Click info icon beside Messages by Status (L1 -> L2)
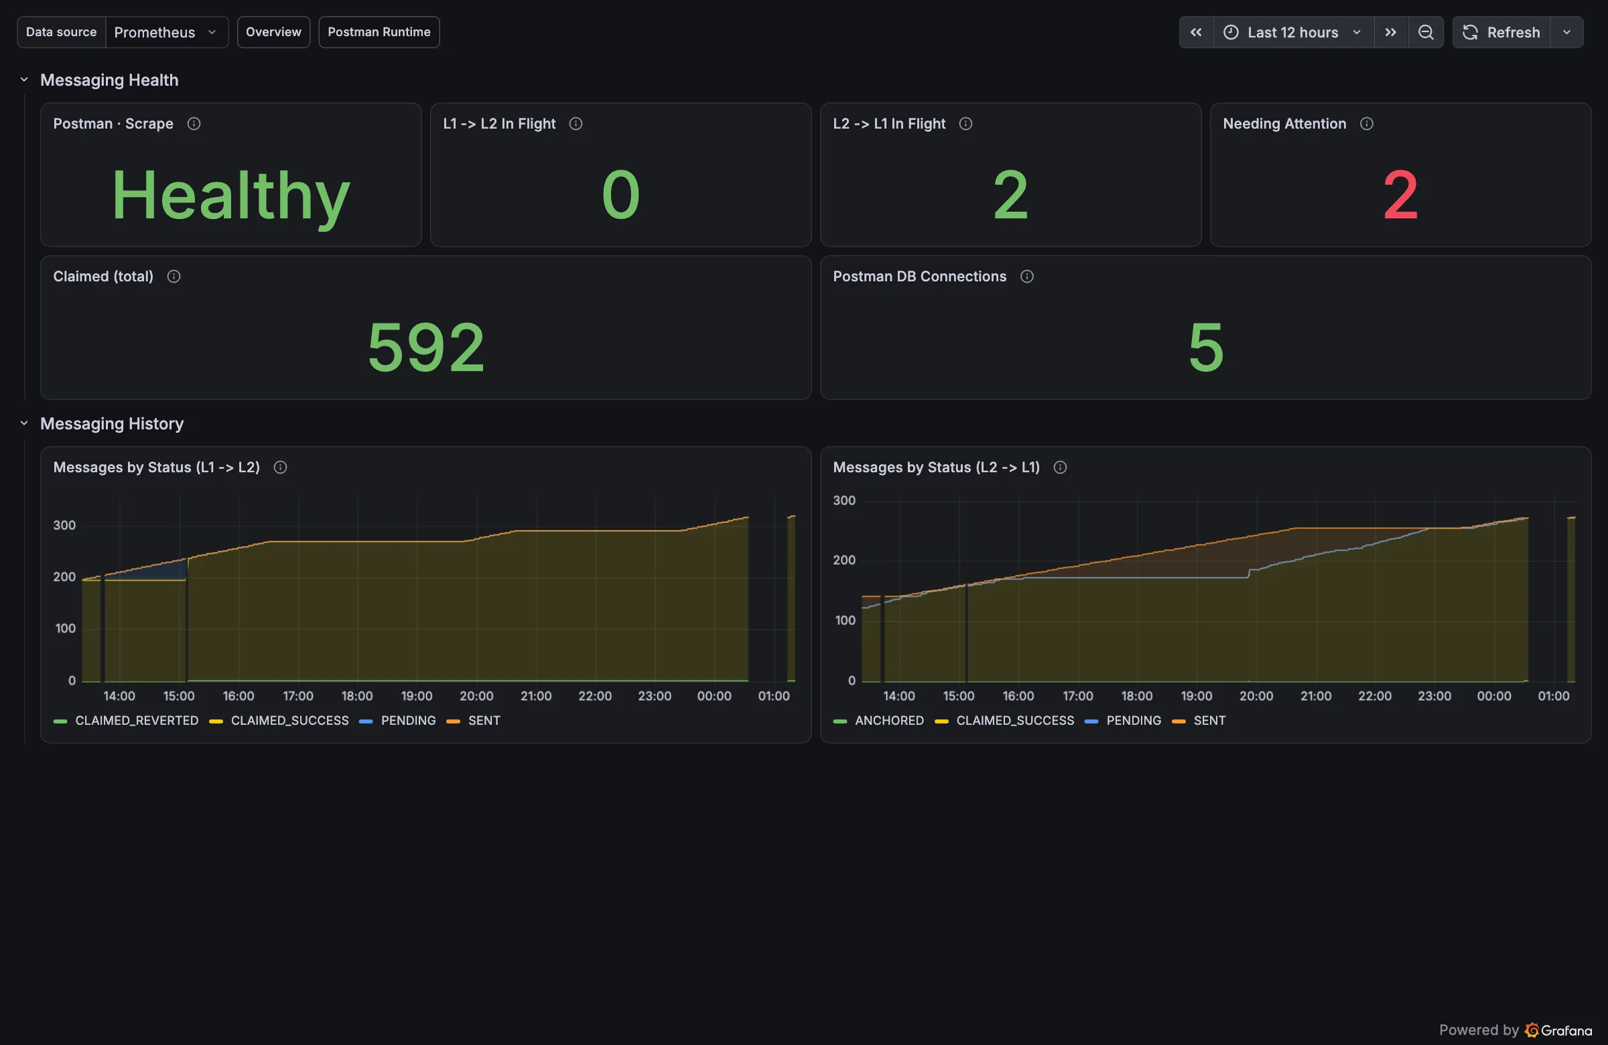 click(280, 468)
